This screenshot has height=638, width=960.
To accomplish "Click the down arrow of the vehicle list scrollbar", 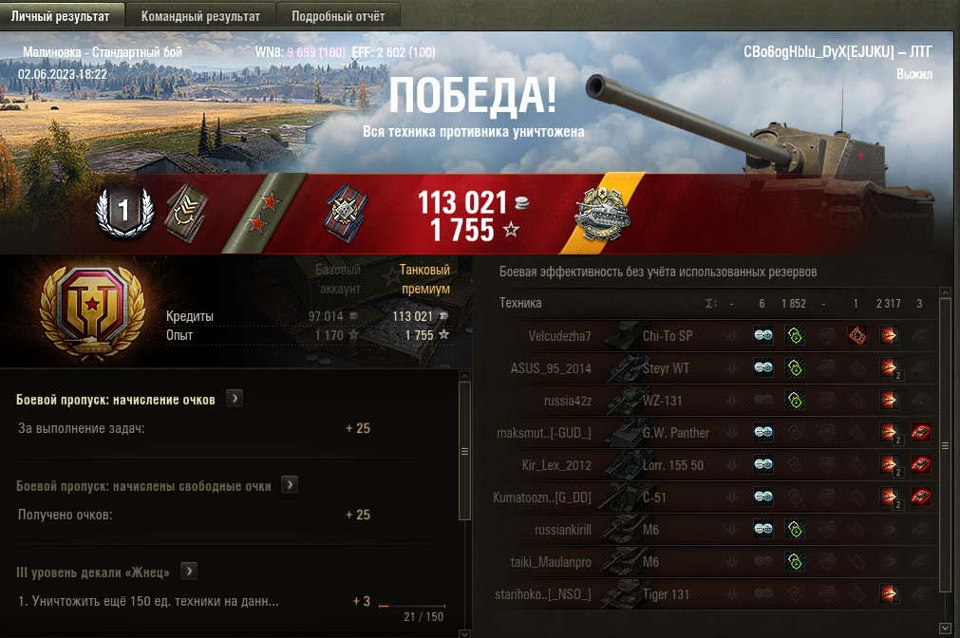I will 946,629.
